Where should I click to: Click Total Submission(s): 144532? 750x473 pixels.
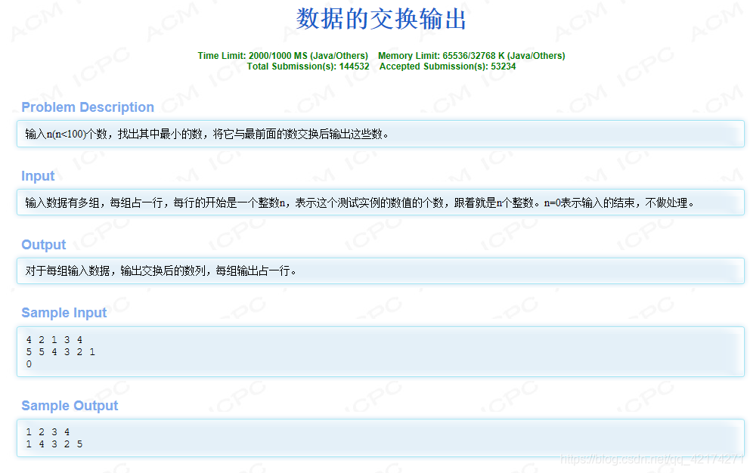coord(308,66)
